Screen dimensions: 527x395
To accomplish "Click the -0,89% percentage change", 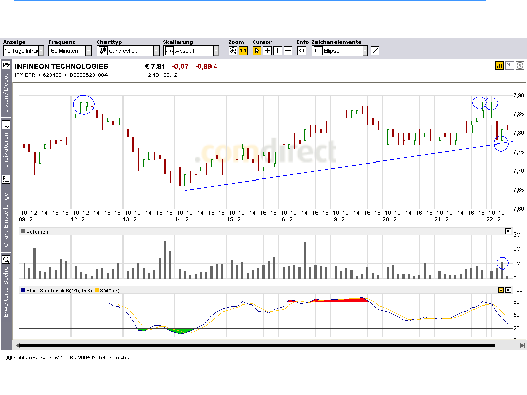I will 206,66.
